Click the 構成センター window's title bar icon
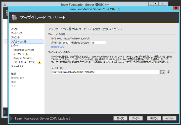181x125 pixels. point(5,5)
